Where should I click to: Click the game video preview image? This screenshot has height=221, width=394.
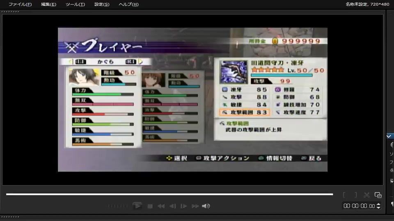193,100
